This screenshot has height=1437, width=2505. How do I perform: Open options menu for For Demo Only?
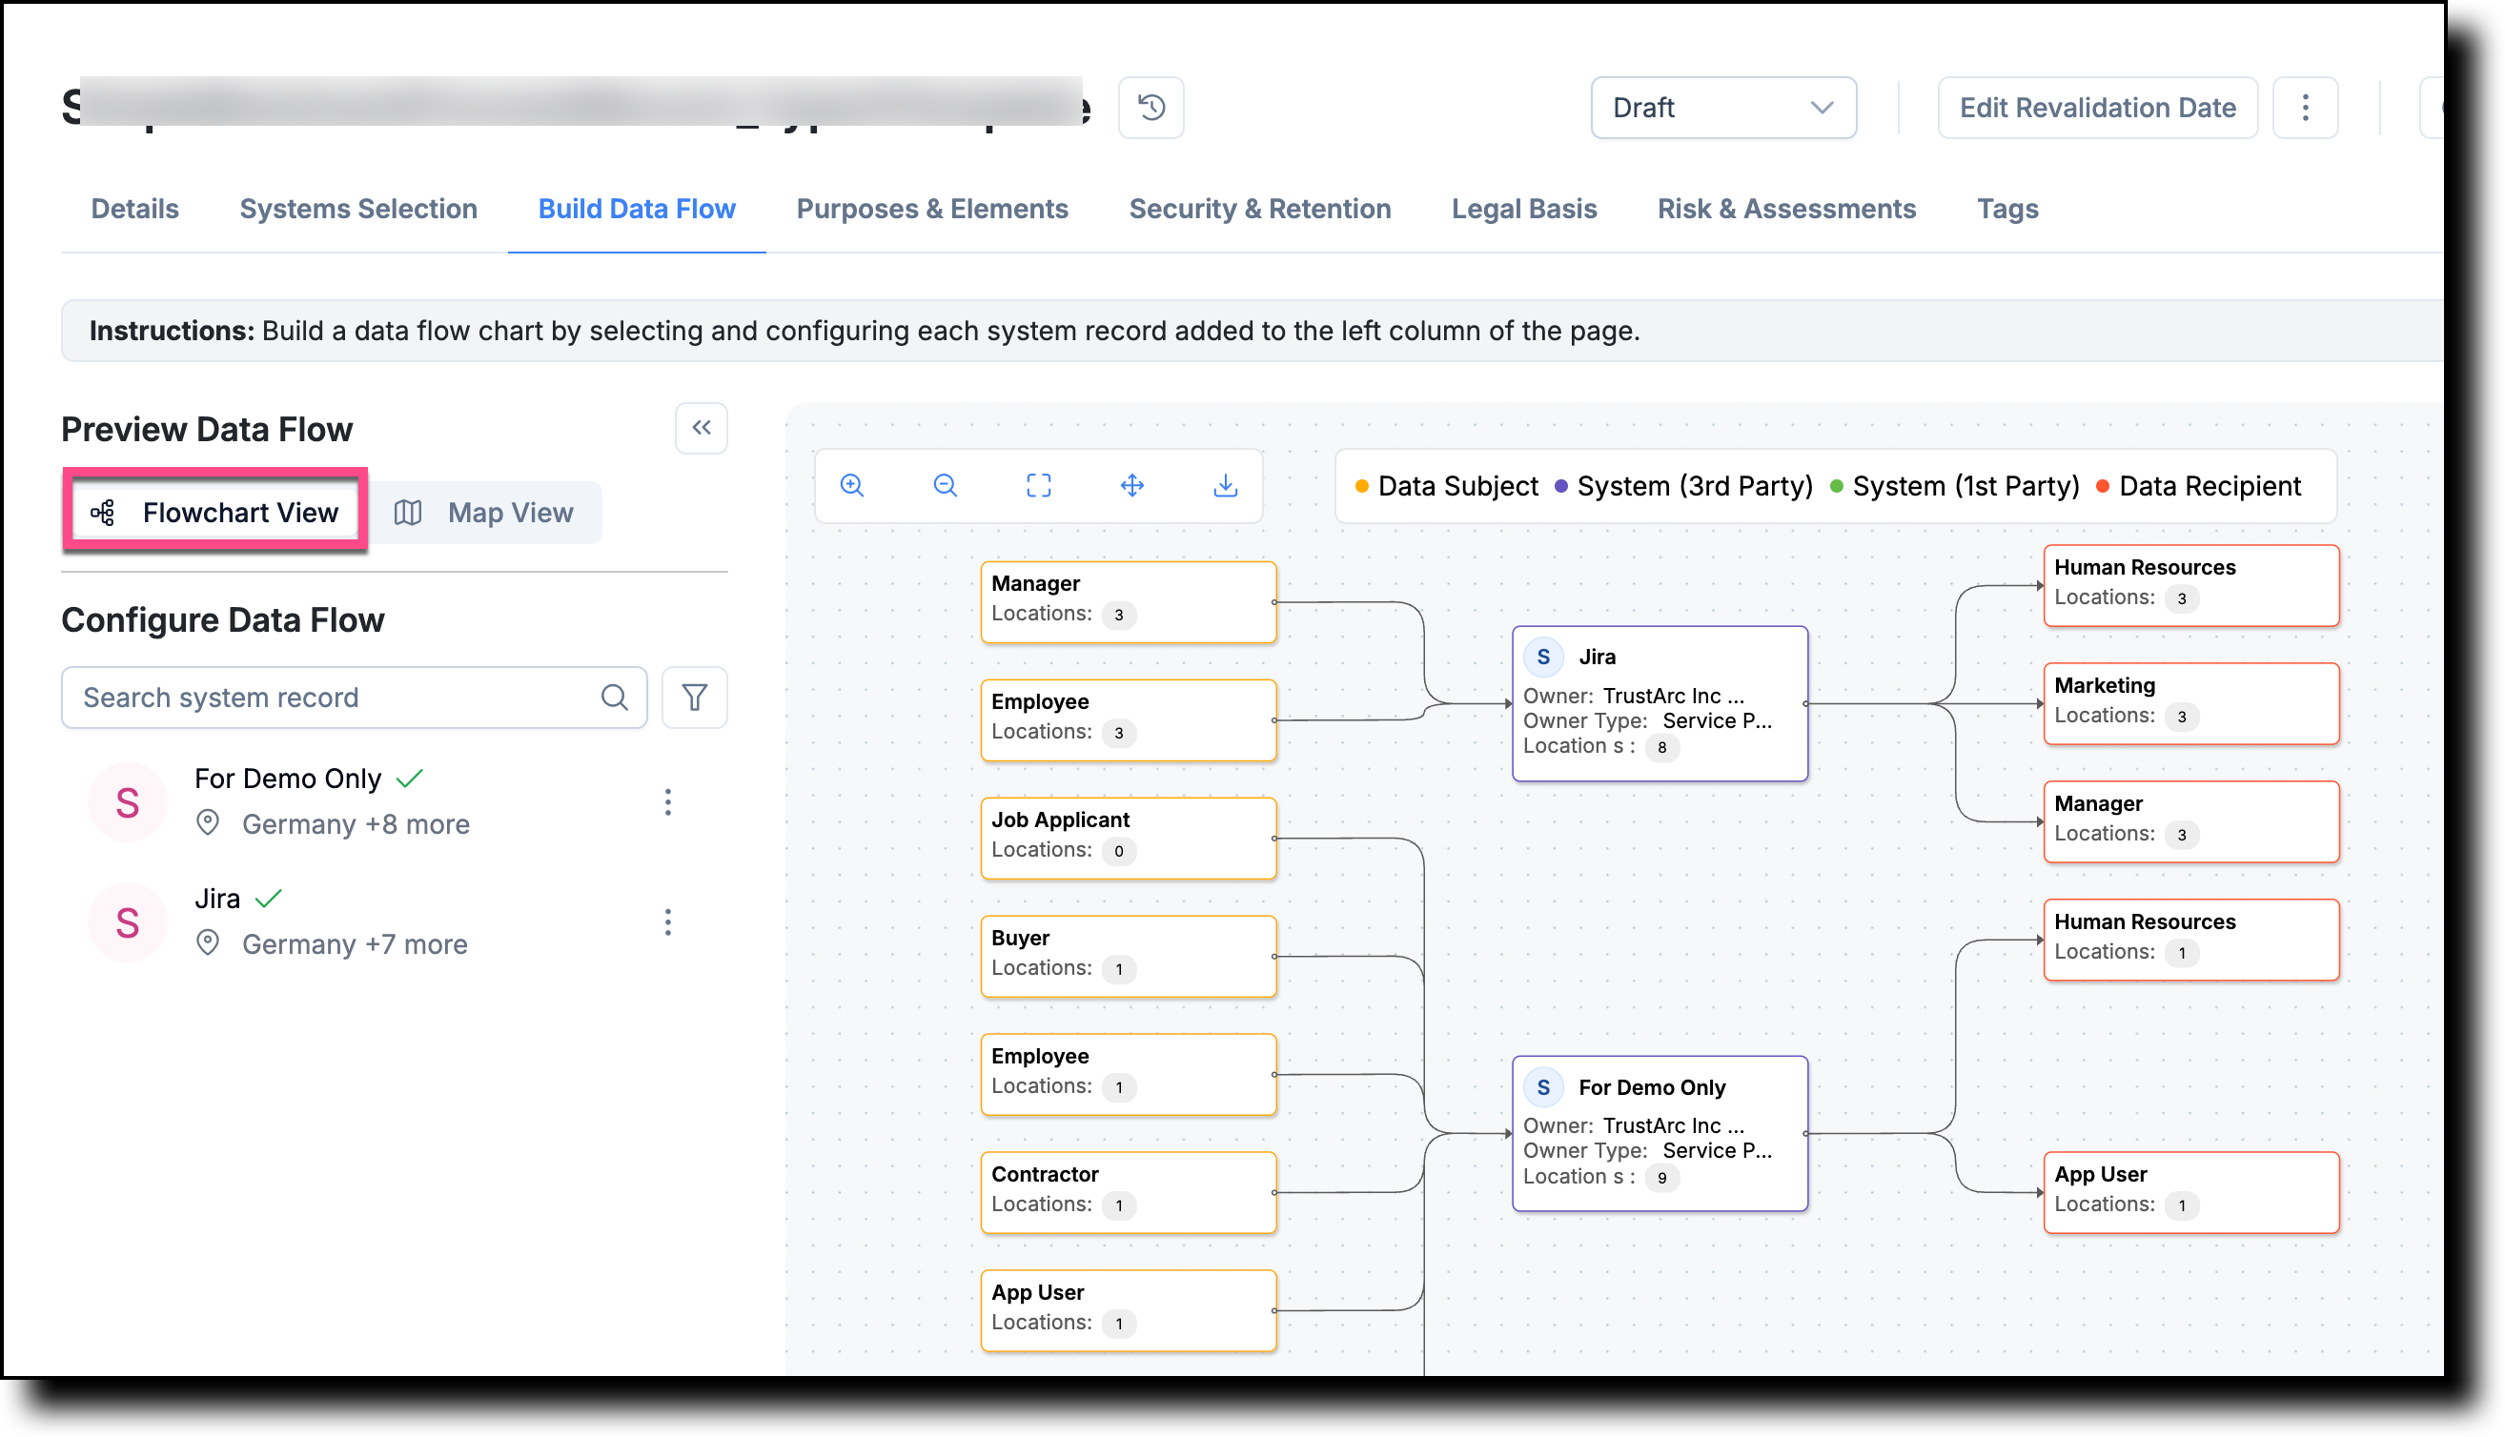[667, 801]
